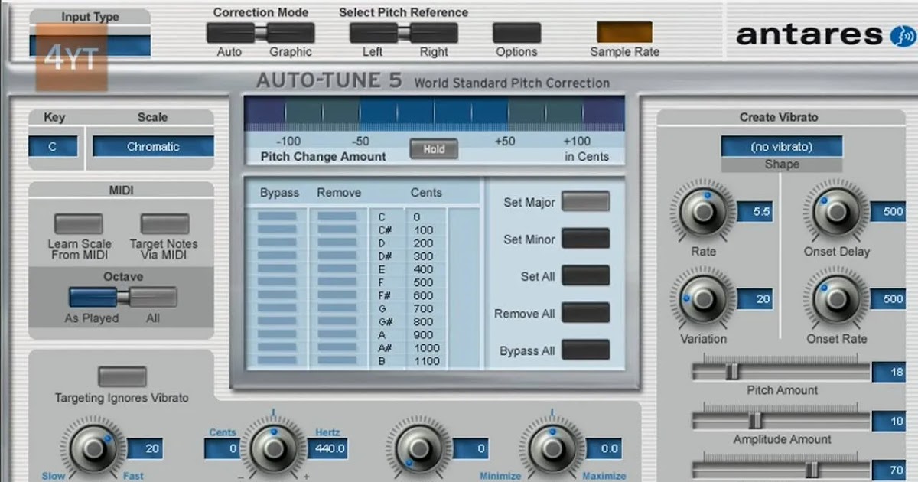Toggle Bypass for note E
Viewport: 918px width, 482px height.
(x=277, y=269)
